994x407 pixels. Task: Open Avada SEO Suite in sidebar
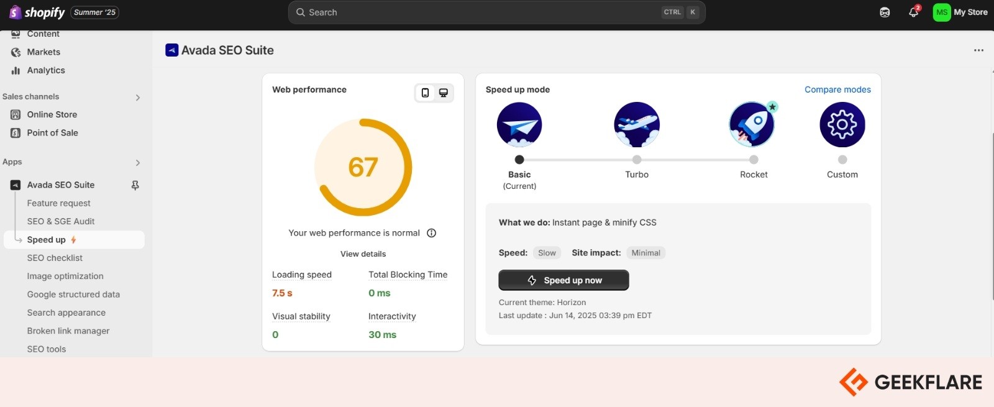(x=61, y=185)
